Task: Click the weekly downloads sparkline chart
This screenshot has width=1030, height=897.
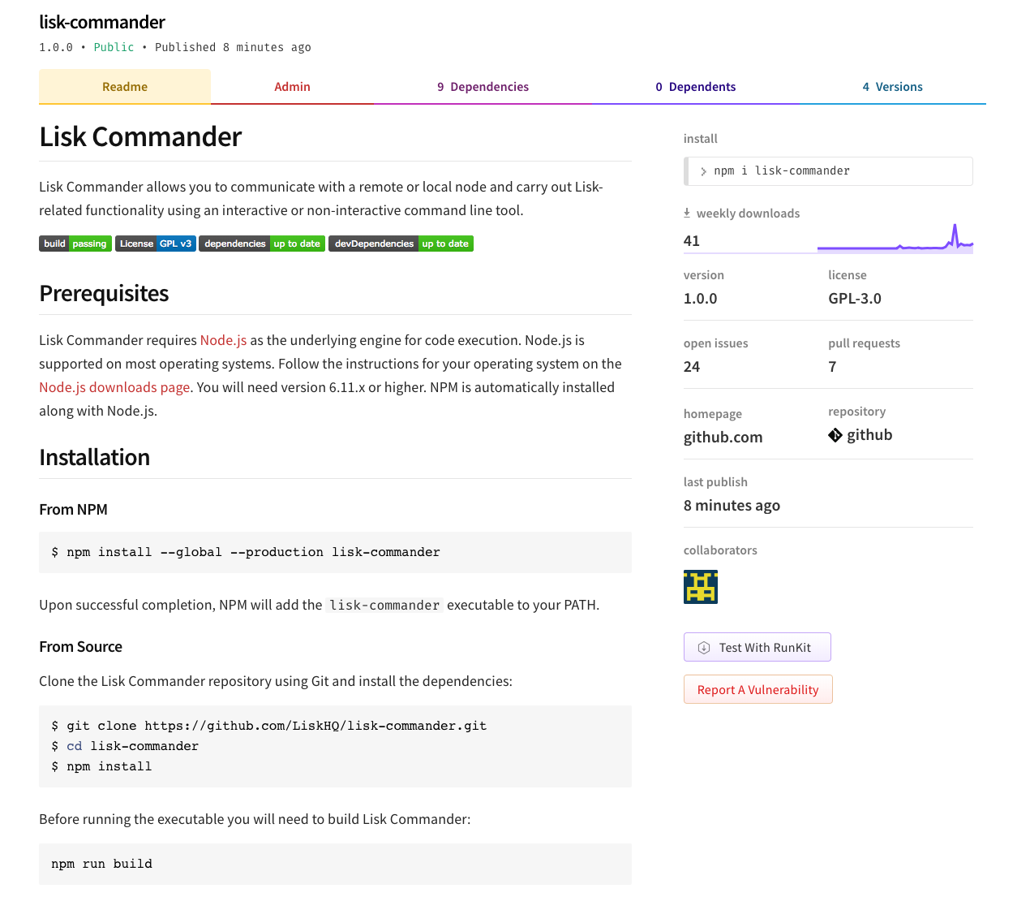Action: click(x=895, y=238)
